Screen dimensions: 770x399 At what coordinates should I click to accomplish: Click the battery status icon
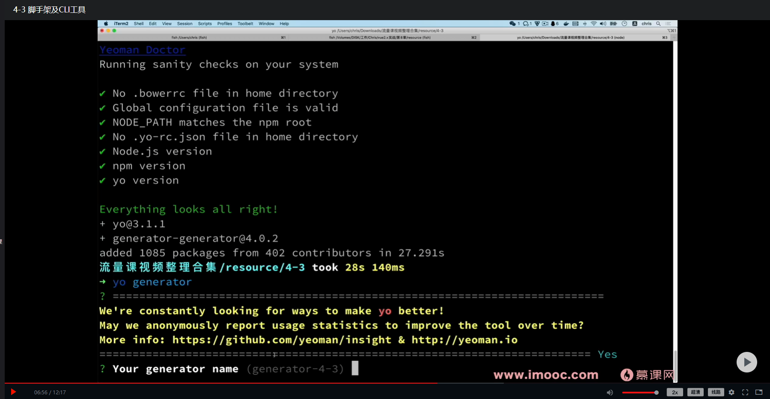click(x=613, y=24)
